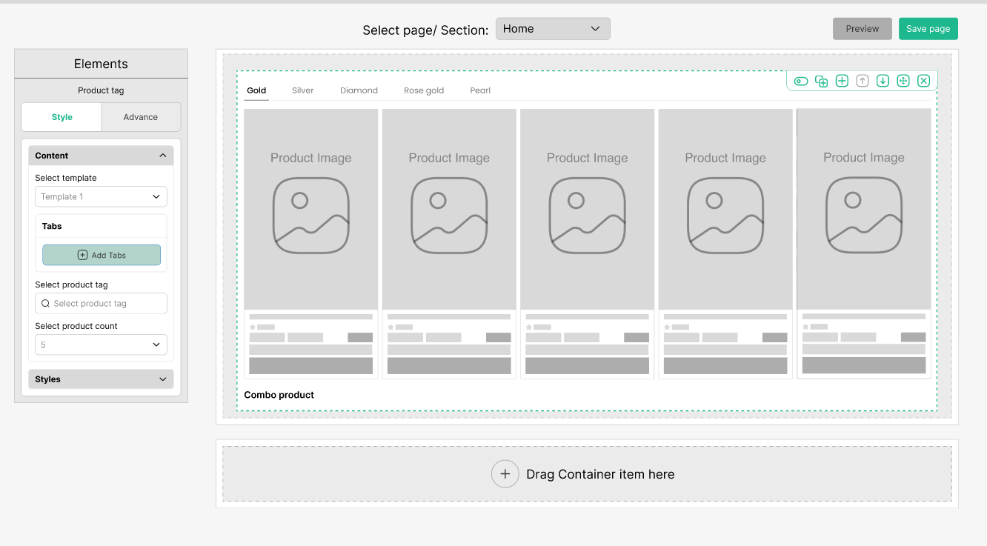This screenshot has height=546, width=987.
Task: Click the Drag Container item here text
Action: 600,474
